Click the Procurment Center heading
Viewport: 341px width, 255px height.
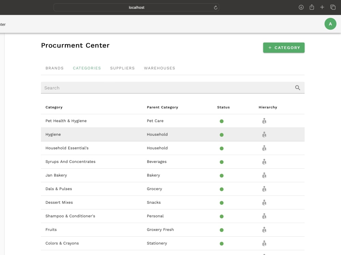coord(75,46)
